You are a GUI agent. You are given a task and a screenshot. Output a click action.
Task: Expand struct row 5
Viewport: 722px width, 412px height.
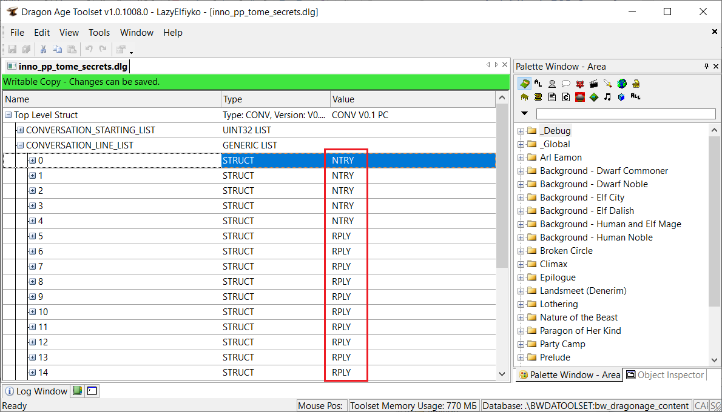(32, 236)
